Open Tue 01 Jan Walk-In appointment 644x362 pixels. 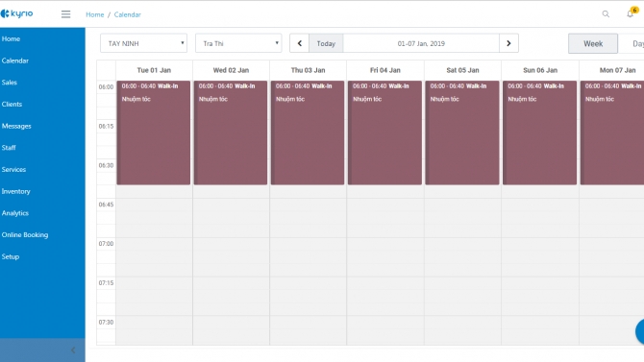[x=154, y=133]
